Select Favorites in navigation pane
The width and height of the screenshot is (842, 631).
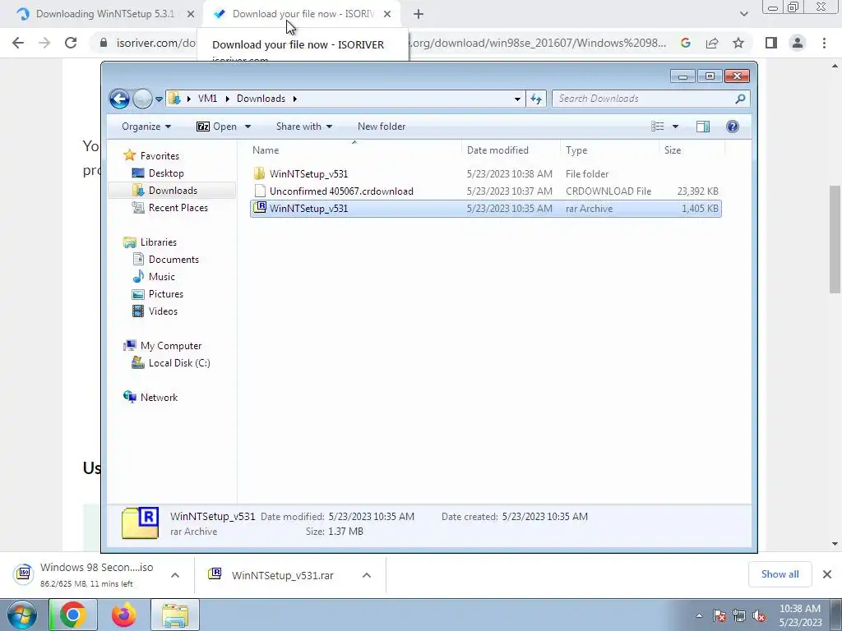coord(160,155)
